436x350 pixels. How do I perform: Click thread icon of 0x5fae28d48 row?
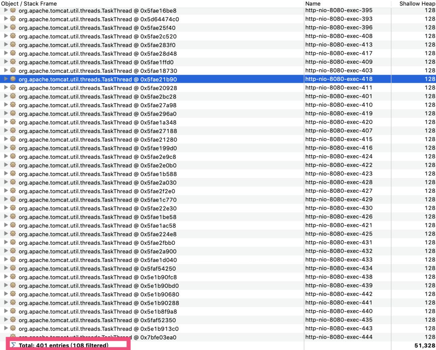coord(13,53)
